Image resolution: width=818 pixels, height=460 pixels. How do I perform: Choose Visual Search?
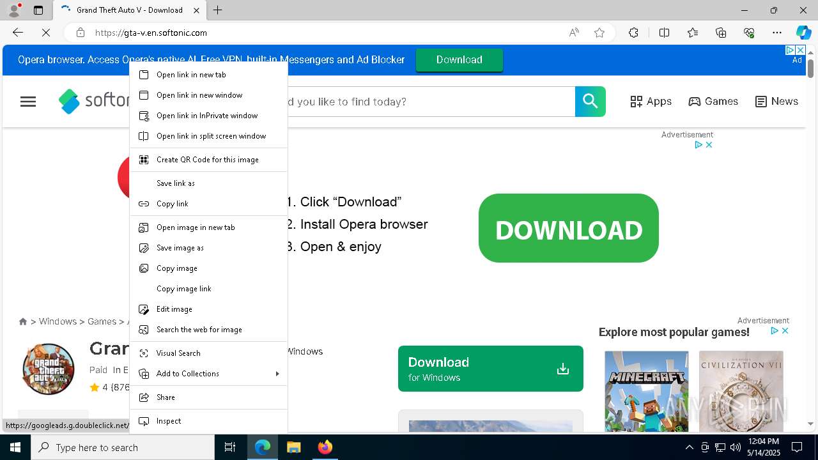(x=208, y=353)
